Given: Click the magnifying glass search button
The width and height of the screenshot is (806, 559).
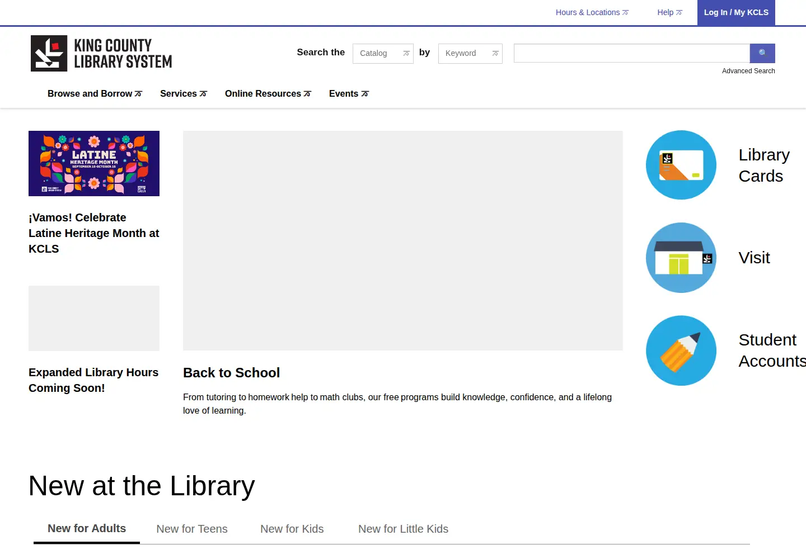Looking at the screenshot, I should (762, 53).
